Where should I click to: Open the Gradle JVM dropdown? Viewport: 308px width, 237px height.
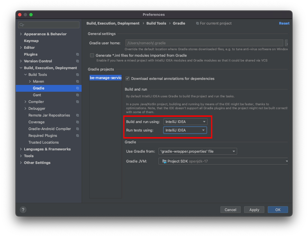[x=223, y=161]
